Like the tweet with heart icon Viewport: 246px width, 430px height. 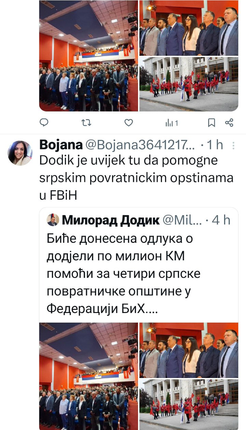click(x=128, y=122)
